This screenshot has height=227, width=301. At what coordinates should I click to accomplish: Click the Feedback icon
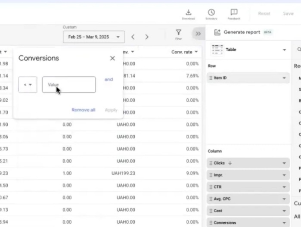coord(234,13)
